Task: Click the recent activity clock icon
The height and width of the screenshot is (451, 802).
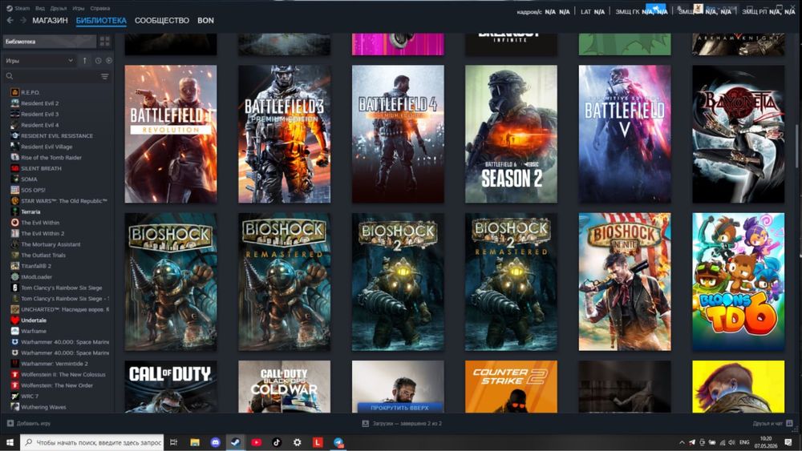Action: pos(98,61)
